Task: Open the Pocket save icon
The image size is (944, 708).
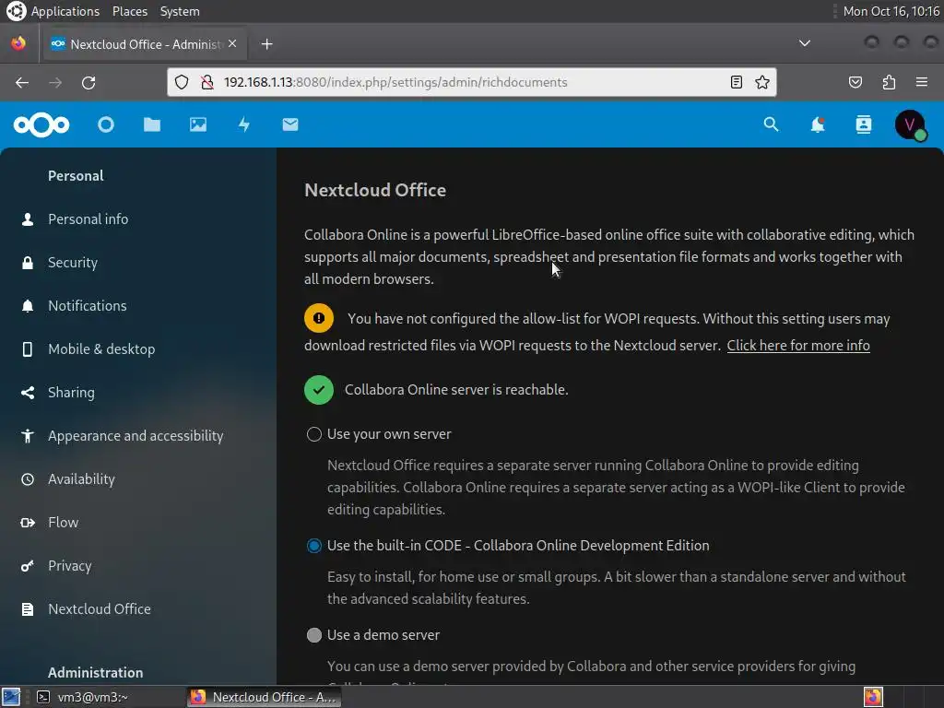Action: pos(855,82)
